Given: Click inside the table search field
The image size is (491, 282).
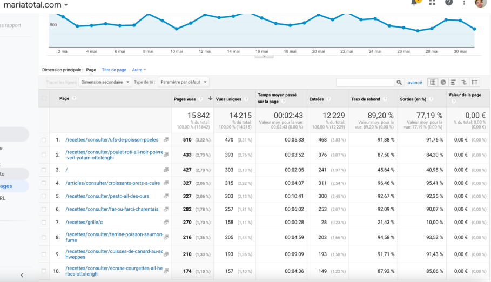Looking at the screenshot, I should pos(365,82).
